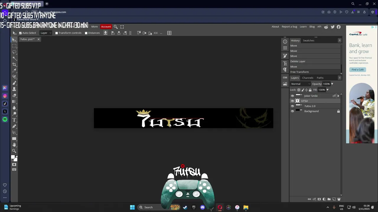Select the Pen tool
Viewport: 378px width, 212px height.
(14, 126)
